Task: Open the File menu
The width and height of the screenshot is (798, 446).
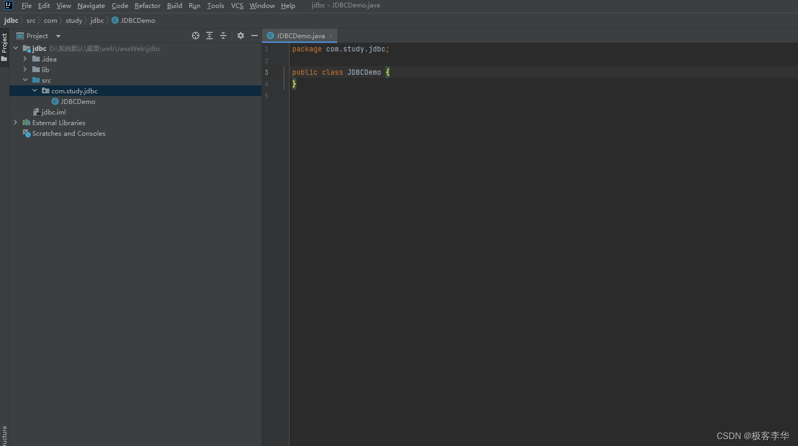Action: point(27,5)
